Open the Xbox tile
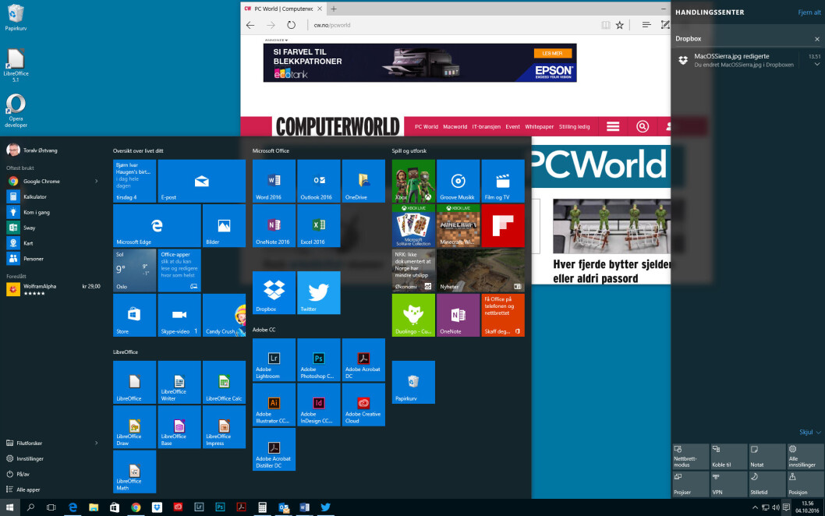 click(413, 181)
